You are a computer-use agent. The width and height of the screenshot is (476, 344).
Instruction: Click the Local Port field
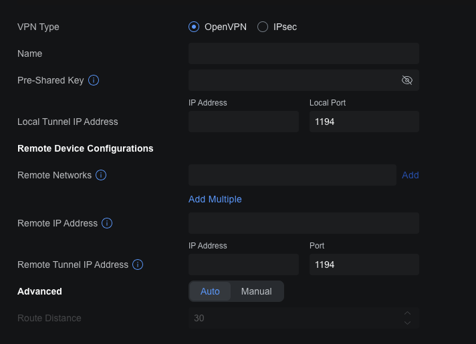[x=364, y=122]
